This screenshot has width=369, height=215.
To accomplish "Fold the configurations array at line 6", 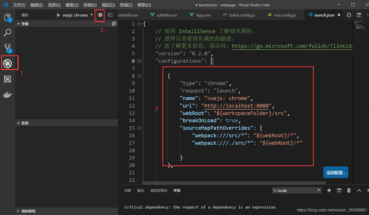I will (x=139, y=61).
